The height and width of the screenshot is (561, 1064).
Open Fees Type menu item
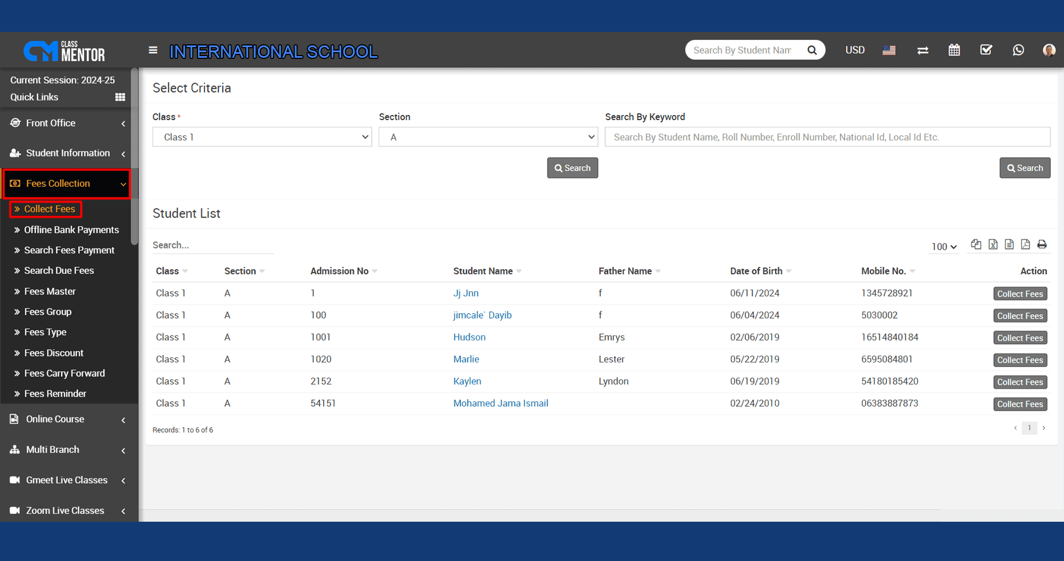point(45,332)
